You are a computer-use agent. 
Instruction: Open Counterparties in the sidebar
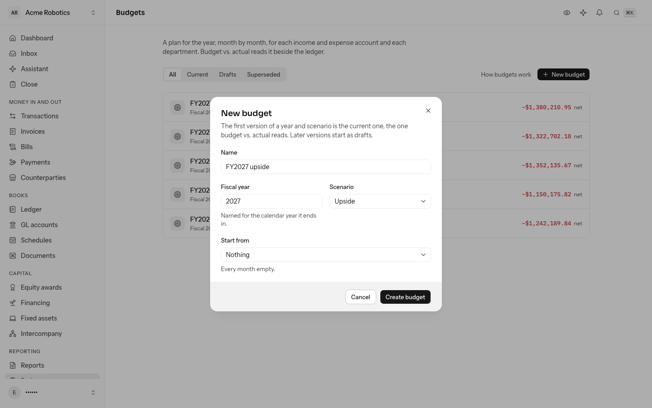(52, 178)
